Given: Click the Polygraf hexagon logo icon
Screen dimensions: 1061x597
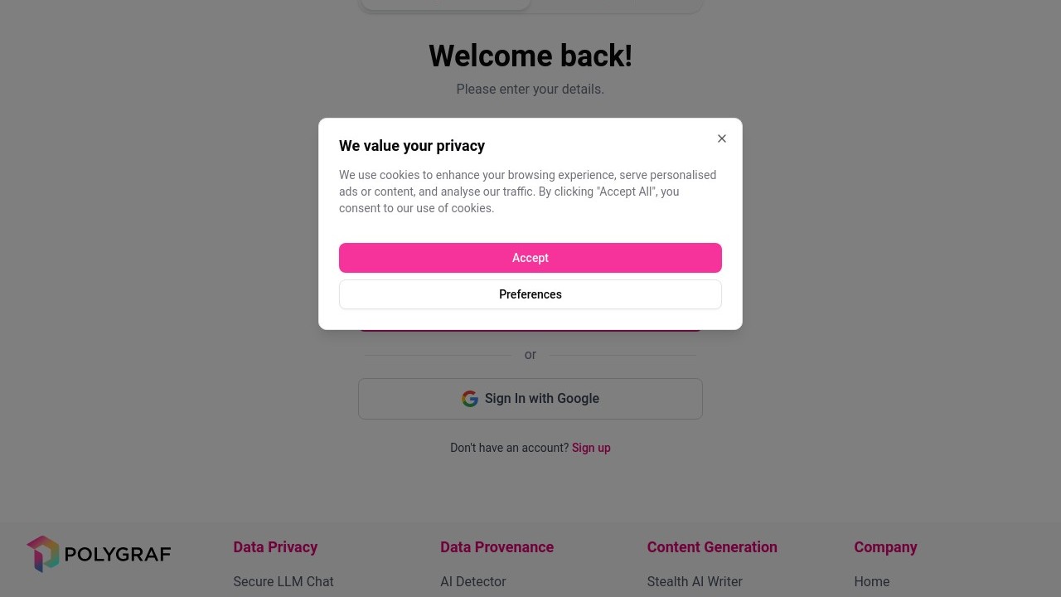Looking at the screenshot, I should (43, 554).
